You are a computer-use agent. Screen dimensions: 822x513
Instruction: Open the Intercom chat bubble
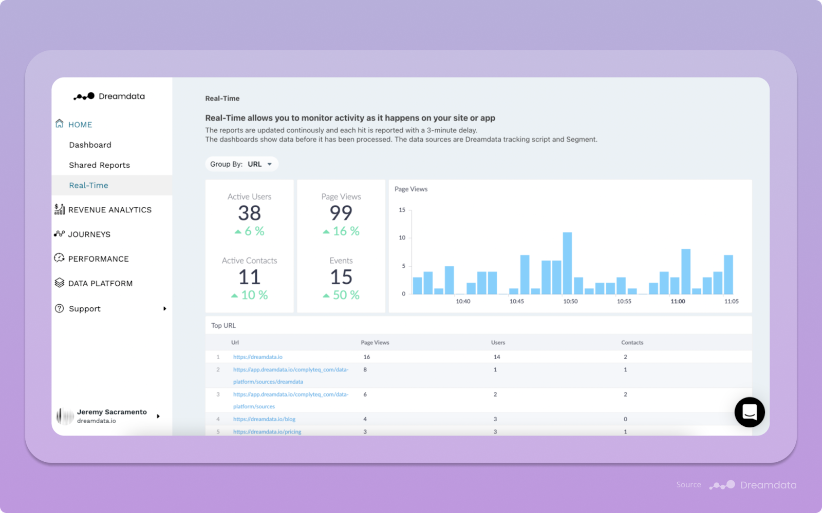click(x=750, y=412)
